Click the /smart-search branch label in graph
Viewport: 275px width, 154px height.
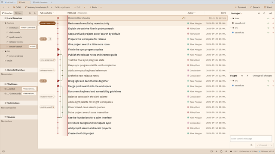47,24
